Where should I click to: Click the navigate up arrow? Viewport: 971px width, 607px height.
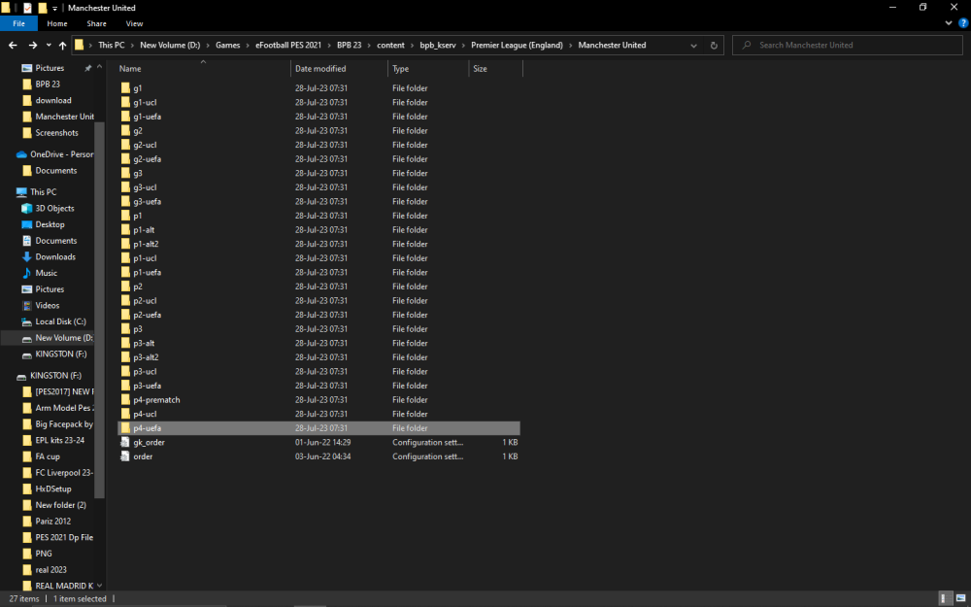coord(62,45)
